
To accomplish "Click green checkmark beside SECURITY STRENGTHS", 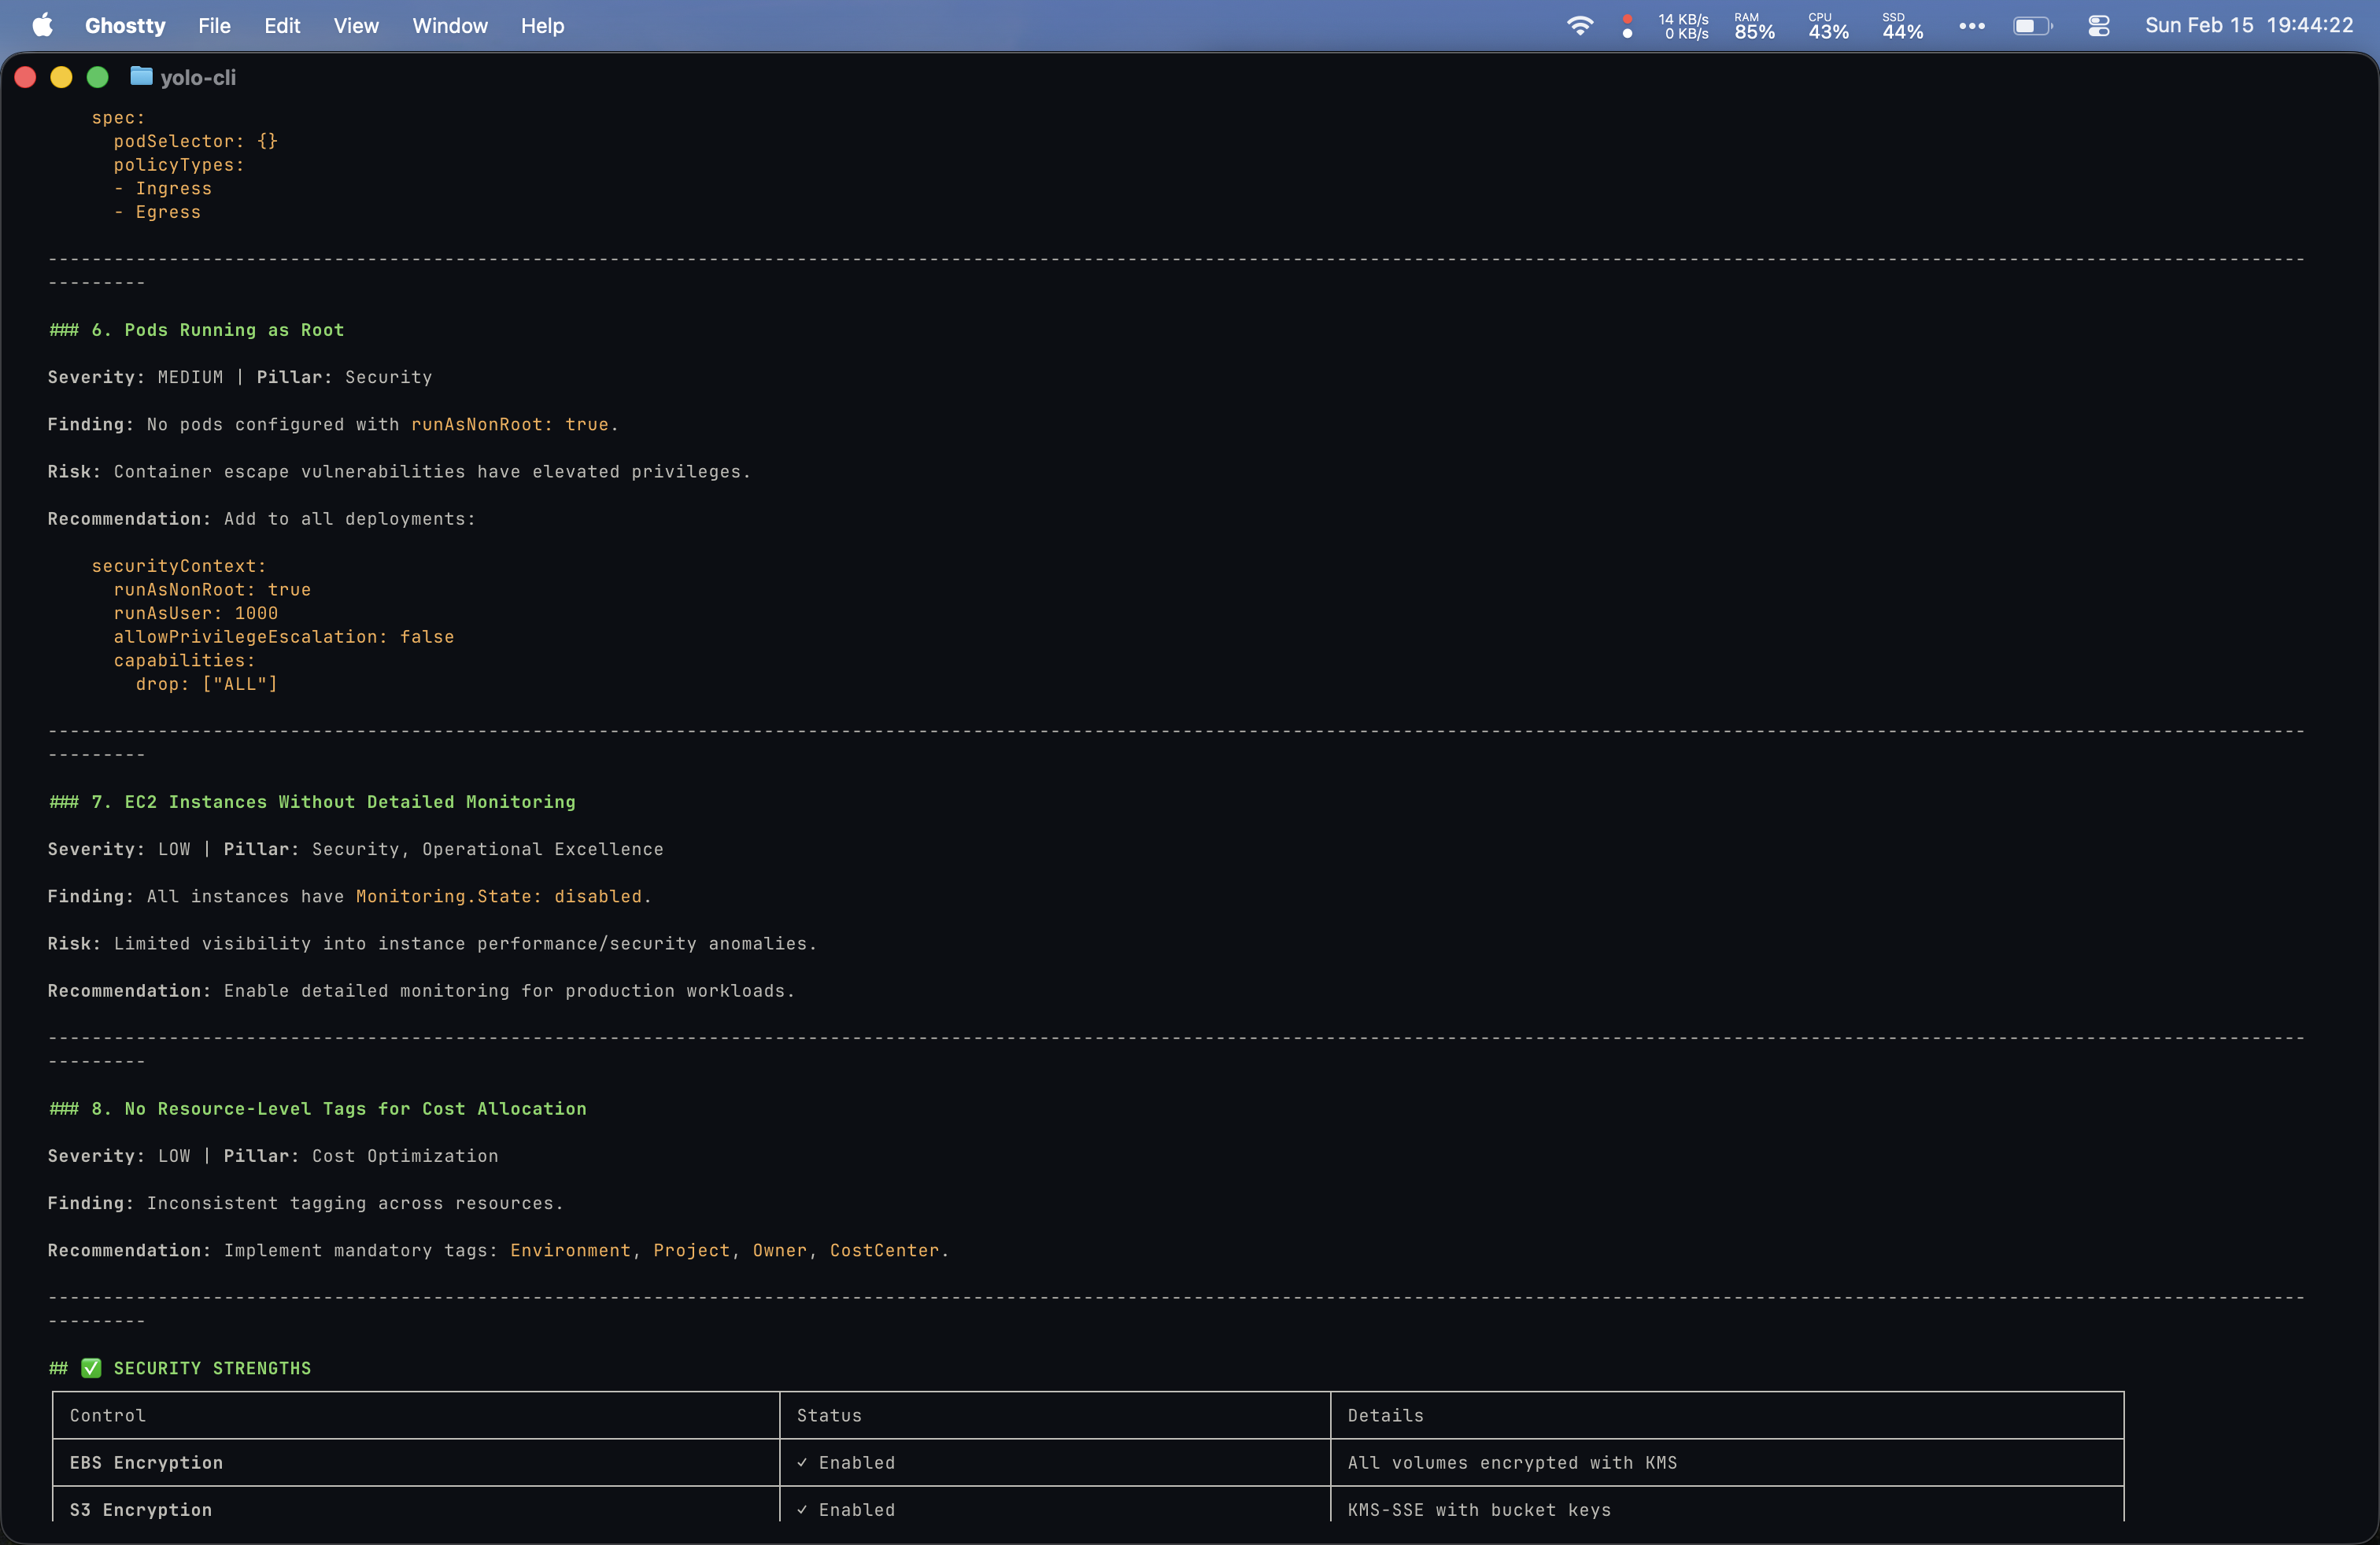I will [x=91, y=1368].
